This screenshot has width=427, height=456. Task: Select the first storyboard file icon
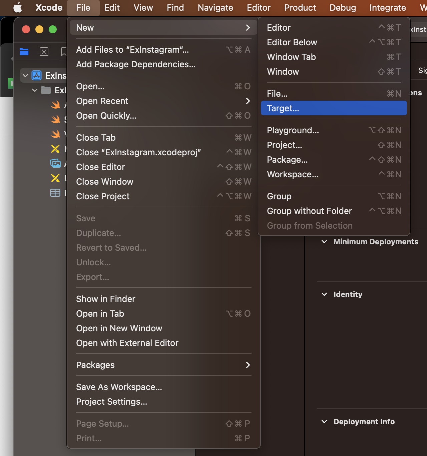tap(55, 149)
